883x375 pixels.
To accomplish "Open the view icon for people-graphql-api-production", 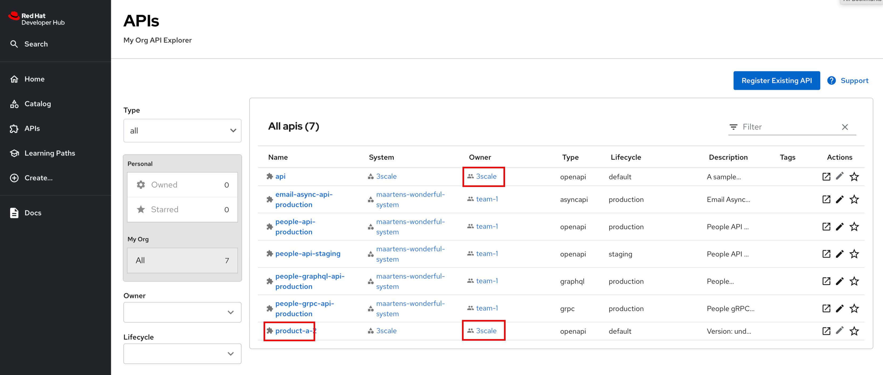I will 826,281.
